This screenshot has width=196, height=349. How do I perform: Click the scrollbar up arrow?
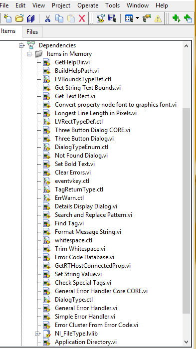(186, 46)
